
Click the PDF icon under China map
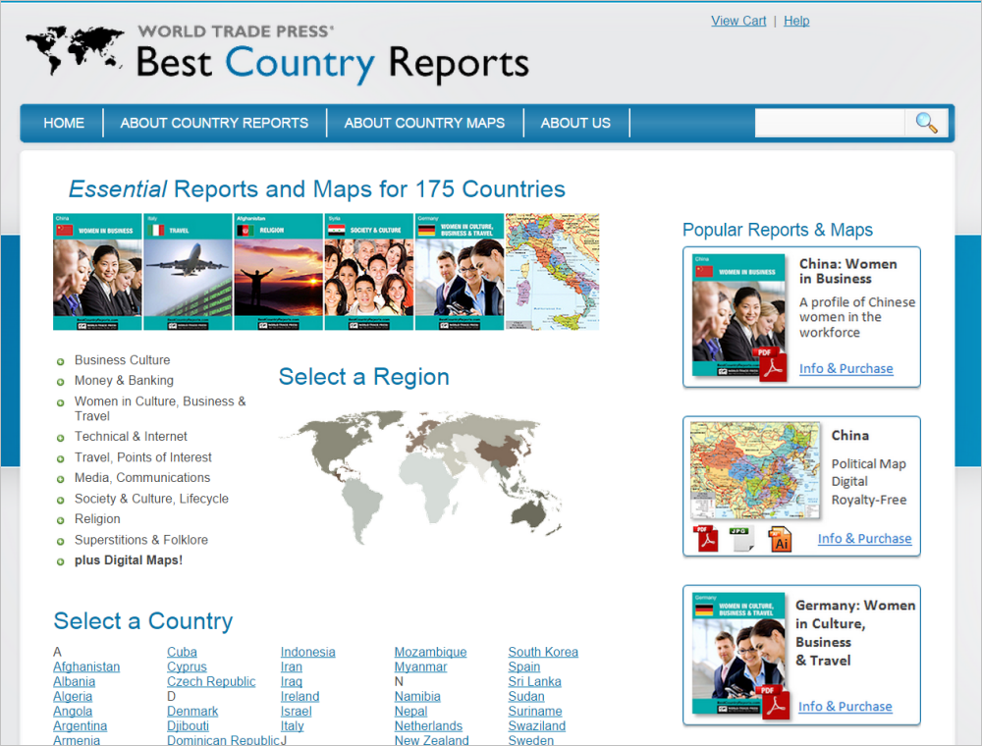tap(706, 539)
